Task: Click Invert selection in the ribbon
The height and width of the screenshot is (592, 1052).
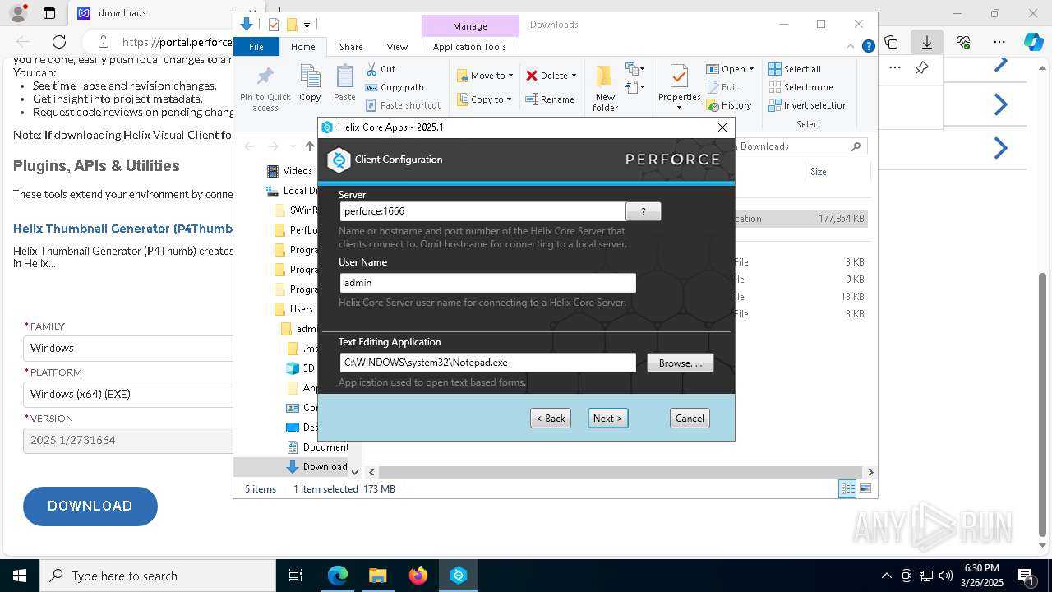Action: pyautogui.click(x=808, y=105)
